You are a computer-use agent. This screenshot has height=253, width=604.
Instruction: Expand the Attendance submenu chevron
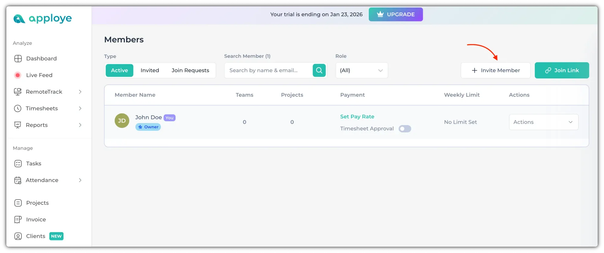[80, 180]
